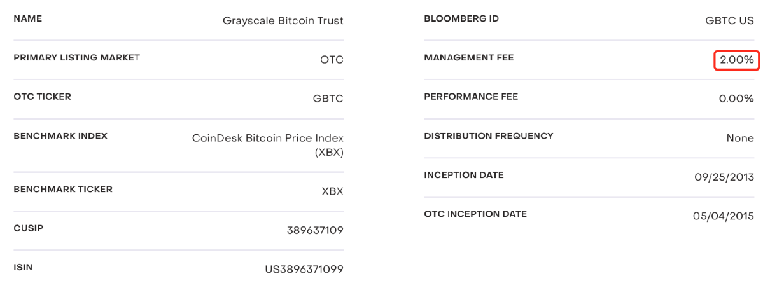Click the DISTRIBUTION FREQUENCY label
The image size is (770, 283).
489,135
